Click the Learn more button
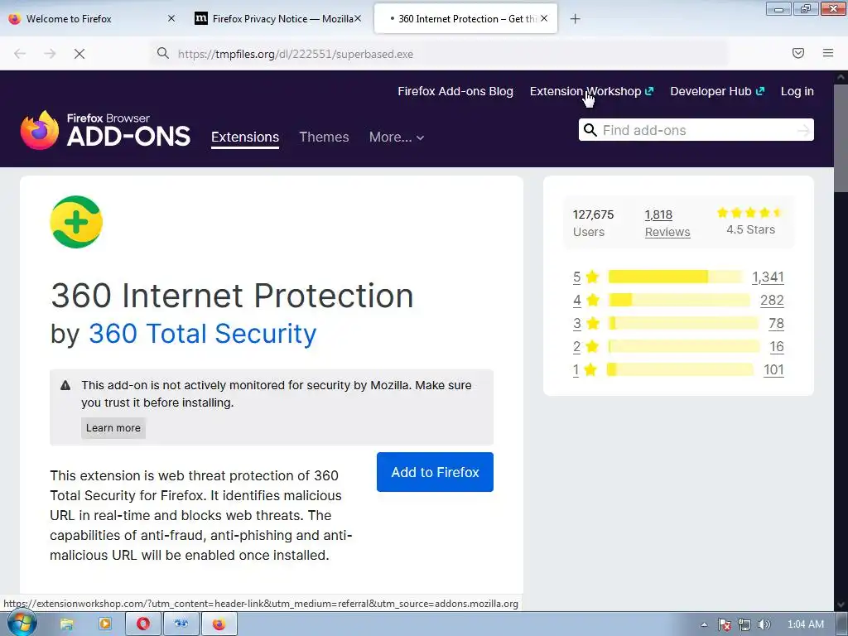 (113, 428)
